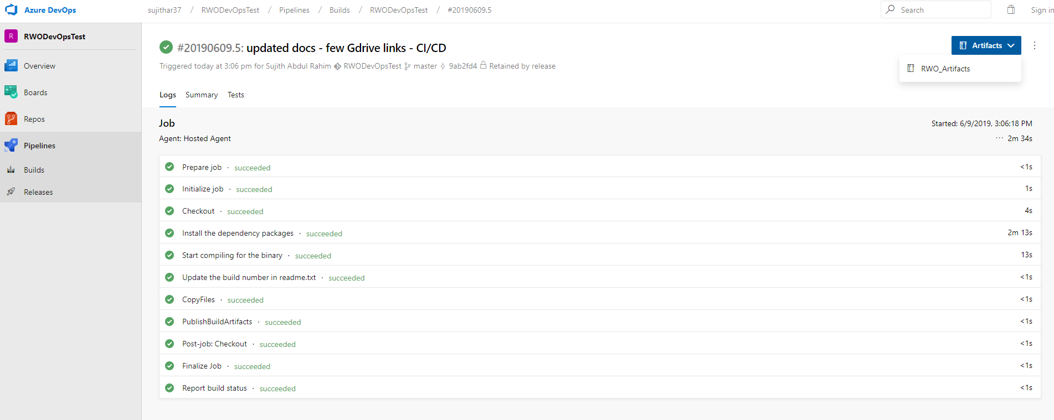Select RWO_Artifacts from the dropdown menu
Image resolution: width=1054 pixels, height=420 pixels.
960,69
